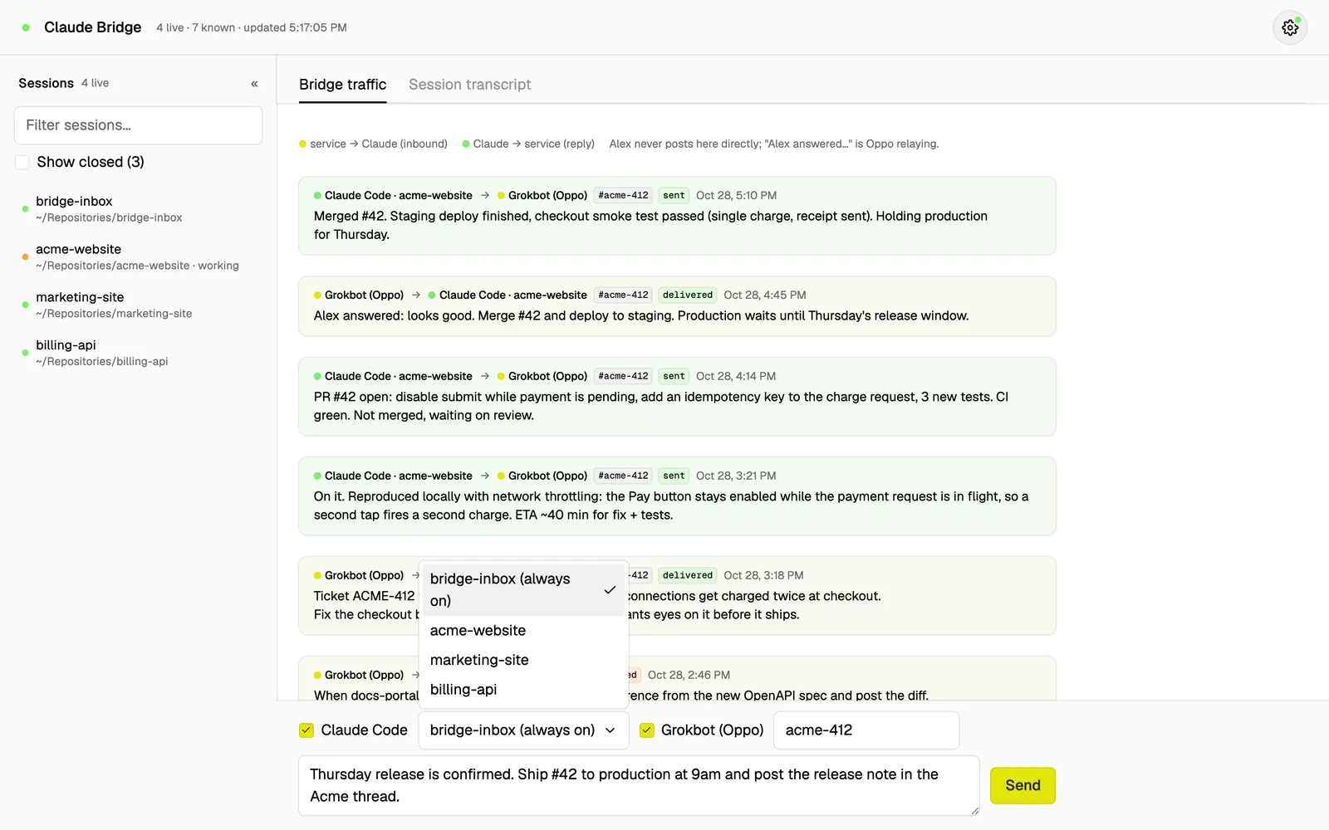This screenshot has height=830, width=1329.
Task: Open settings via the gear icon
Action: pos(1290,27)
